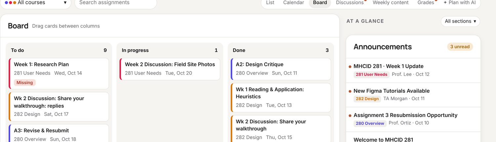Open Wk 2 Discussion: Share your walkthrough: replies card
Screen dimensions: 496x142
59,107
